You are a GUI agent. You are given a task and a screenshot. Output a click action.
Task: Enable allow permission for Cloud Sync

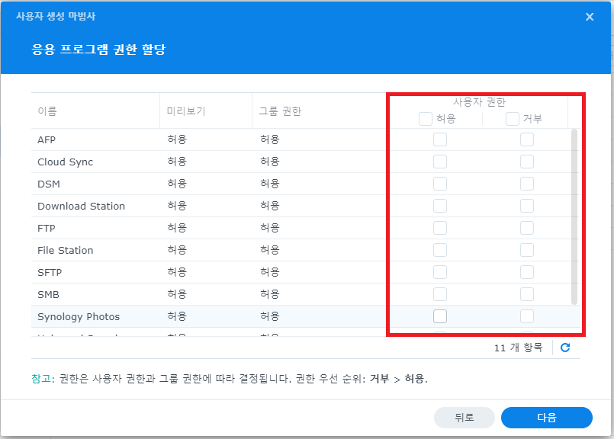[440, 162]
